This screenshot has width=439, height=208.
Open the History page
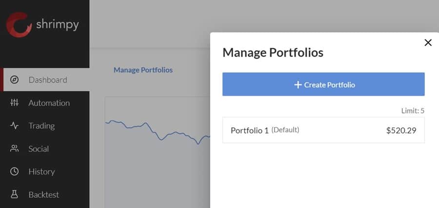[x=41, y=172]
